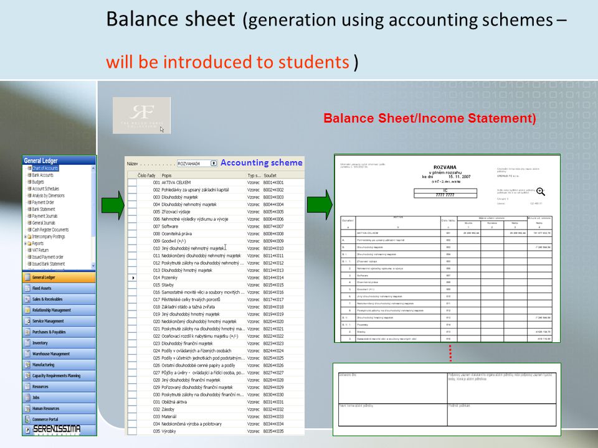The width and height of the screenshot is (598, 448).
Task: Click the Intercompany Postings folder icon
Action: (29, 236)
